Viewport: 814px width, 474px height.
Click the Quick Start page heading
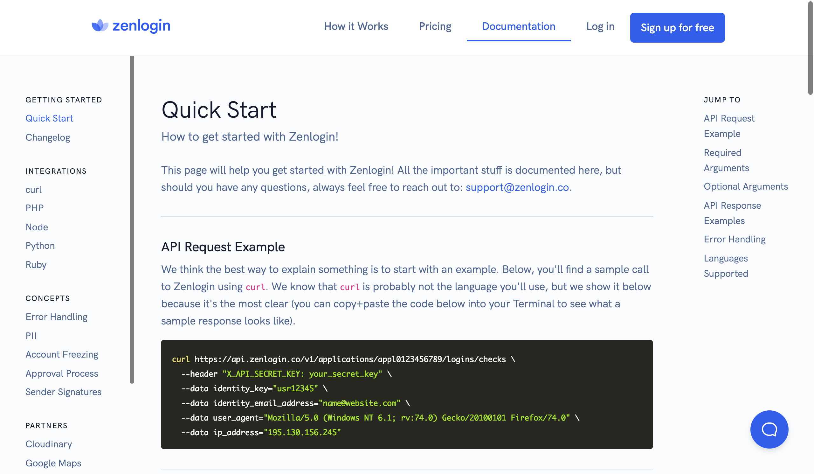pyautogui.click(x=219, y=110)
